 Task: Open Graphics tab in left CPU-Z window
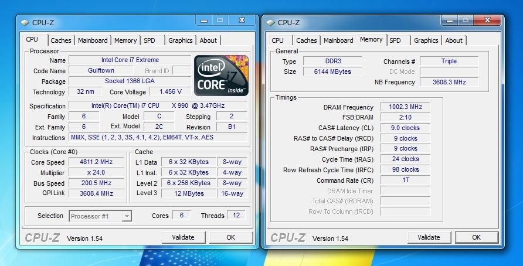[181, 40]
